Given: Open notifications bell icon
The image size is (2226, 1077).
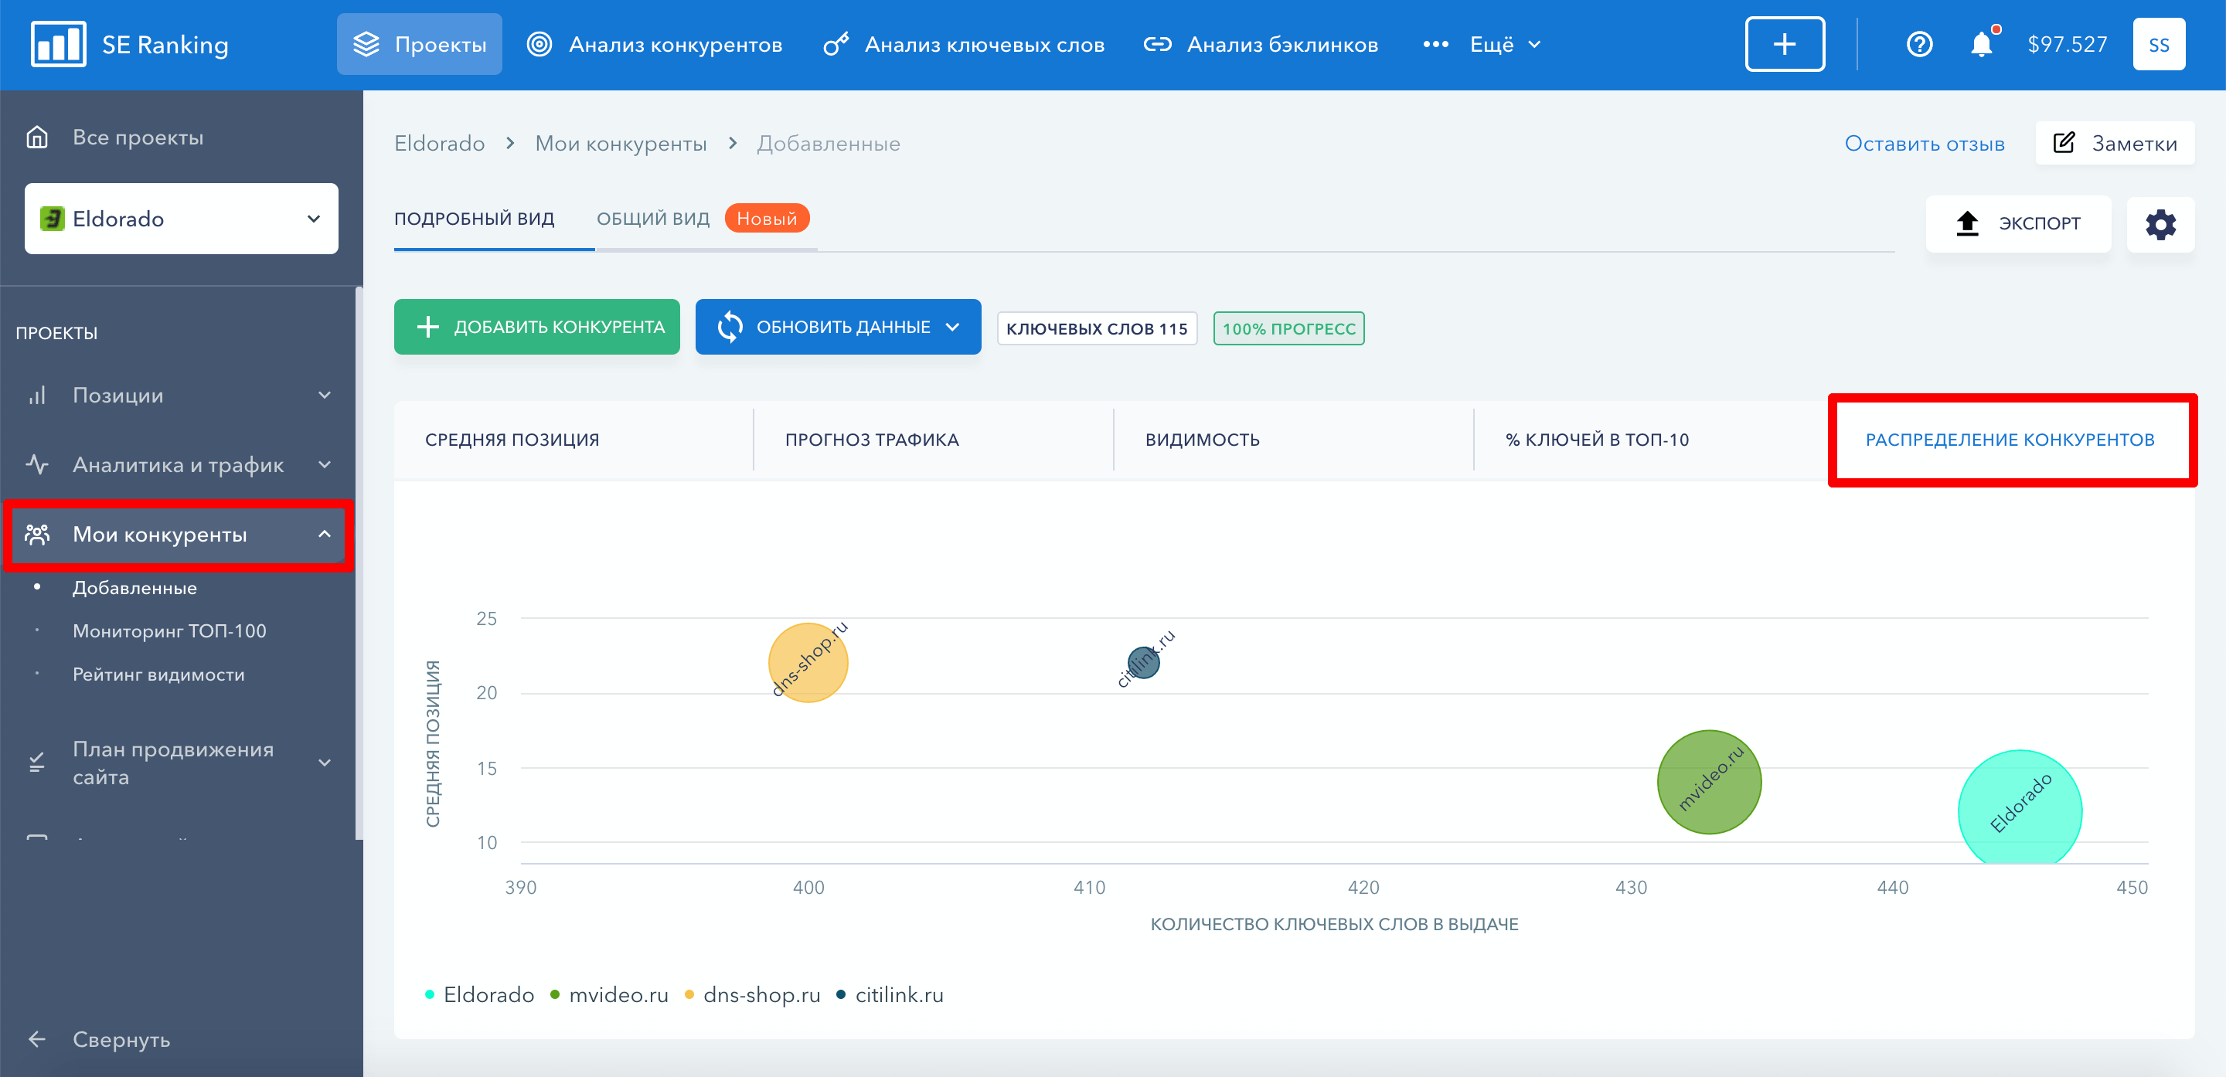Looking at the screenshot, I should 1982,44.
